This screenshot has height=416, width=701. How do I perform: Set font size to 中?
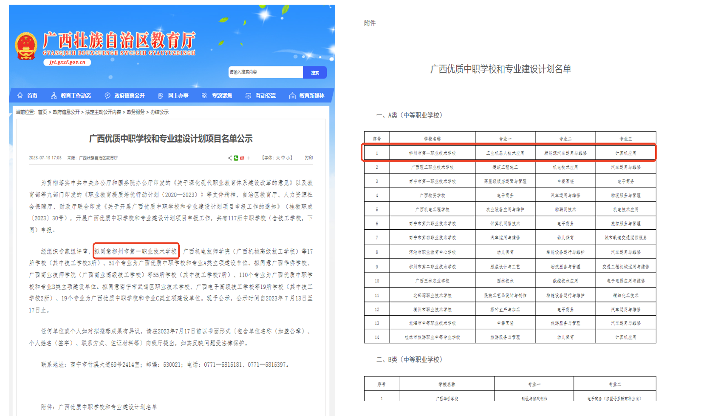283,158
